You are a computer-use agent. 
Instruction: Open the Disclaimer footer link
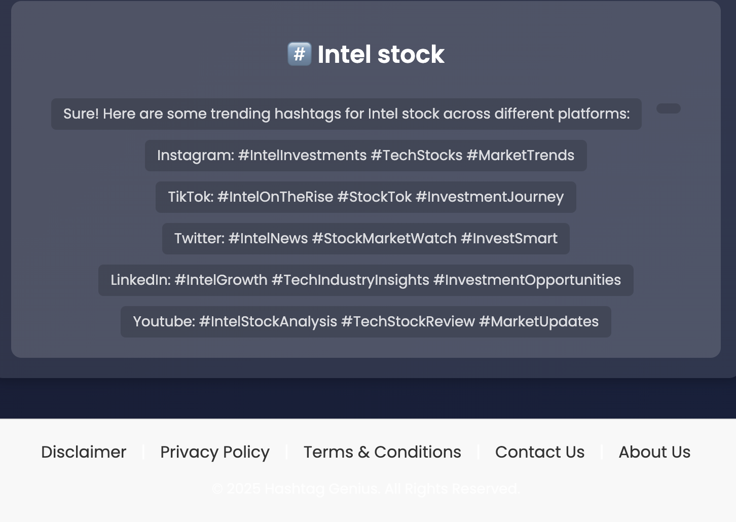(x=84, y=452)
